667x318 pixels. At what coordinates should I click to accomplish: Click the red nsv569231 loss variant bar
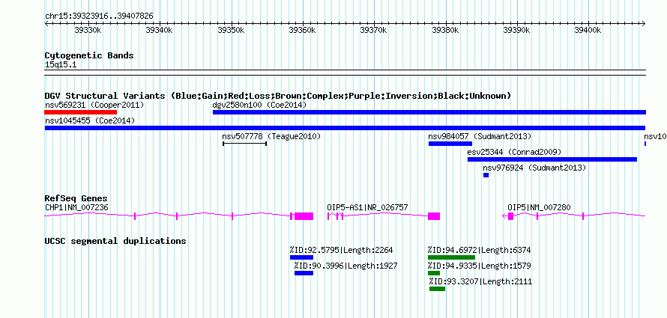coord(80,112)
